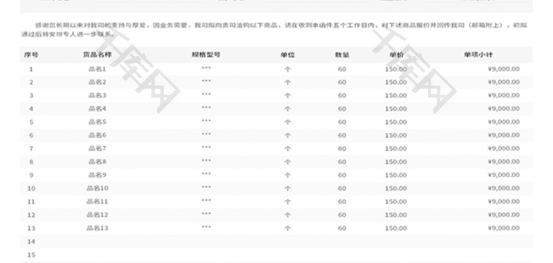
Task: Click the 品名12 cell
Action: [97, 215]
